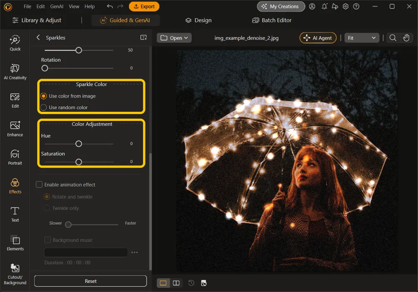
Task: Open the Enhance sidebar tool
Action: click(x=15, y=129)
